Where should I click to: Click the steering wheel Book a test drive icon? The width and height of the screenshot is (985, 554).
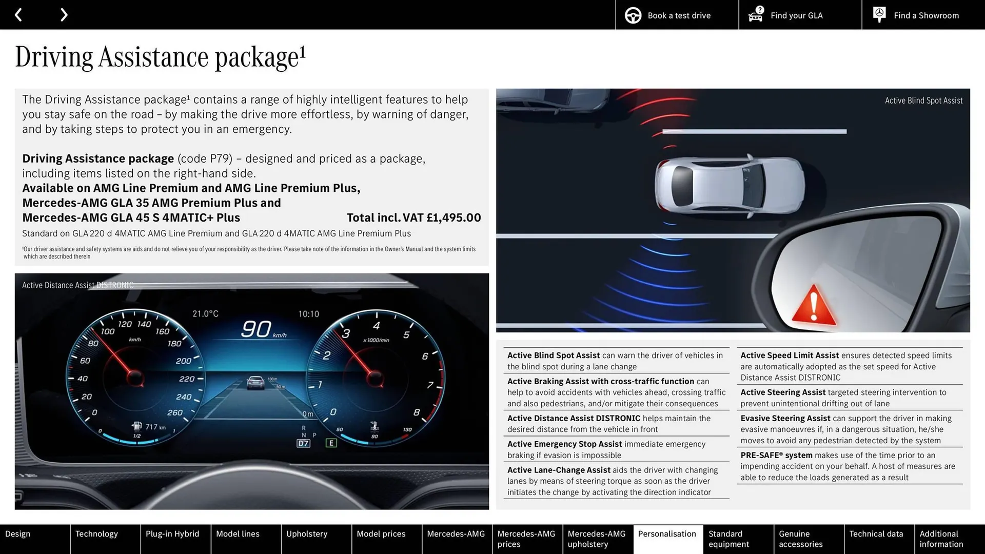pos(632,15)
